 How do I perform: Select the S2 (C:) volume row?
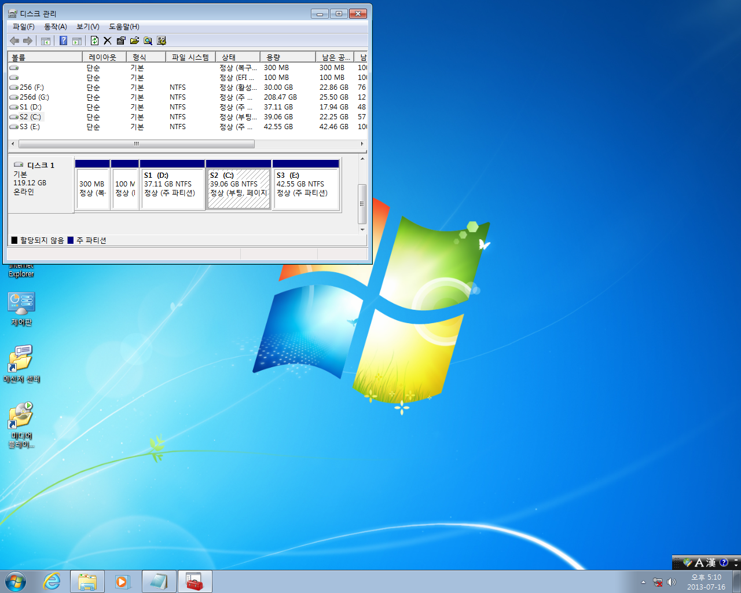tap(188, 117)
